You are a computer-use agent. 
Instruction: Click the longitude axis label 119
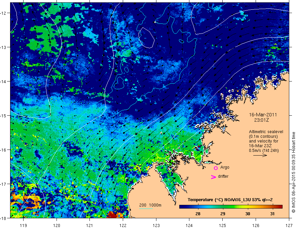[24, 225]
